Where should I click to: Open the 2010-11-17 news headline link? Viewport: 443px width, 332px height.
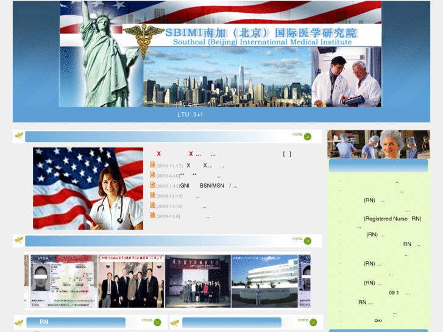[x=205, y=166]
